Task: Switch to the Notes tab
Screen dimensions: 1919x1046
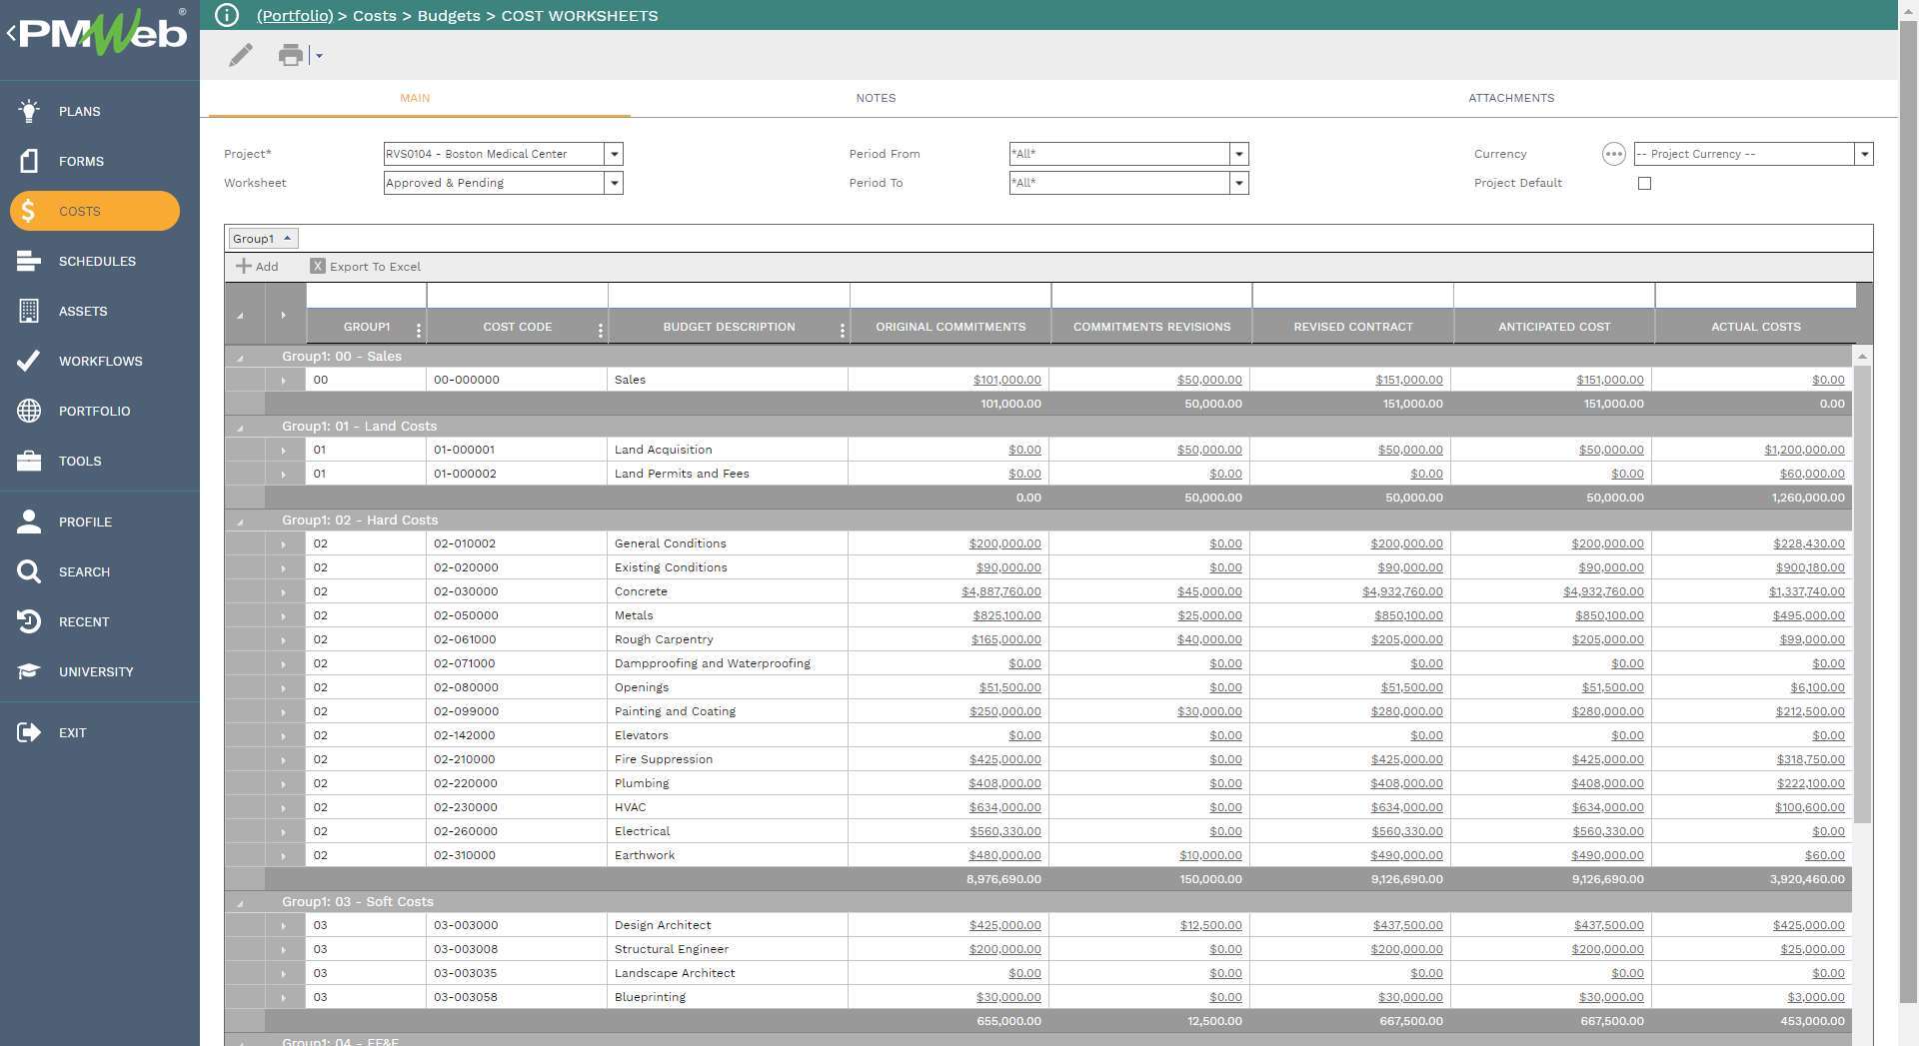Action: (875, 98)
